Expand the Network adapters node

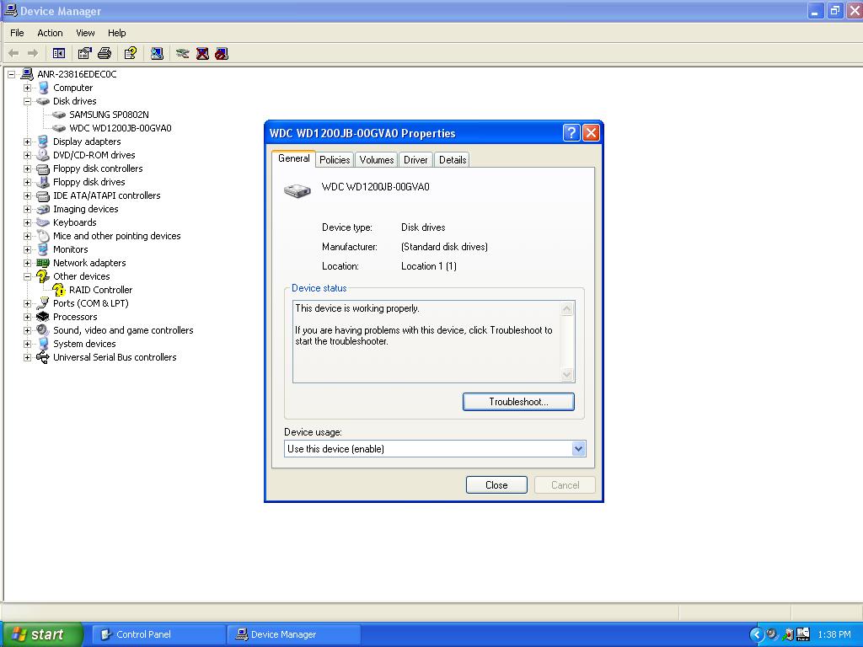[27, 263]
